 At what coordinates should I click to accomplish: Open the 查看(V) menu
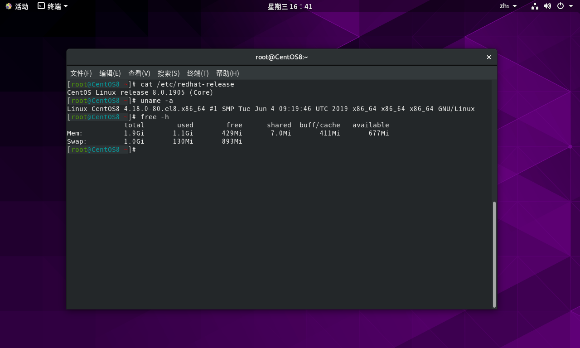[x=139, y=73]
